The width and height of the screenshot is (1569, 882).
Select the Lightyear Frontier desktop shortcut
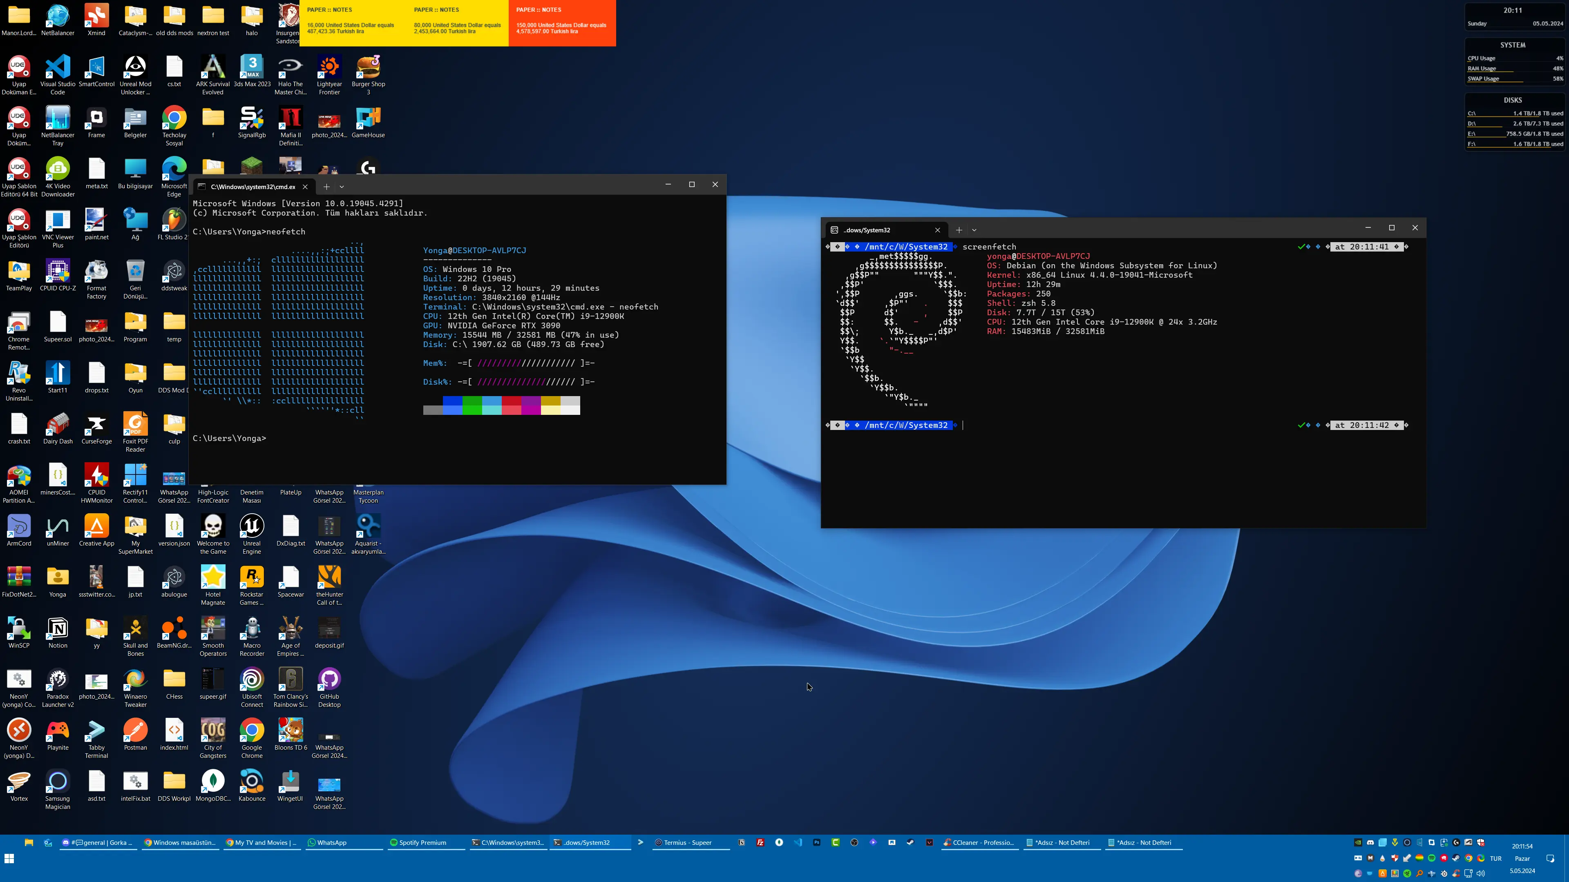pos(329,74)
